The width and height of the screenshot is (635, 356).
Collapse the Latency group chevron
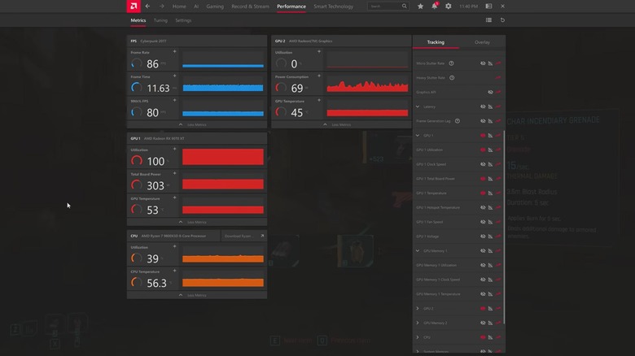418,106
